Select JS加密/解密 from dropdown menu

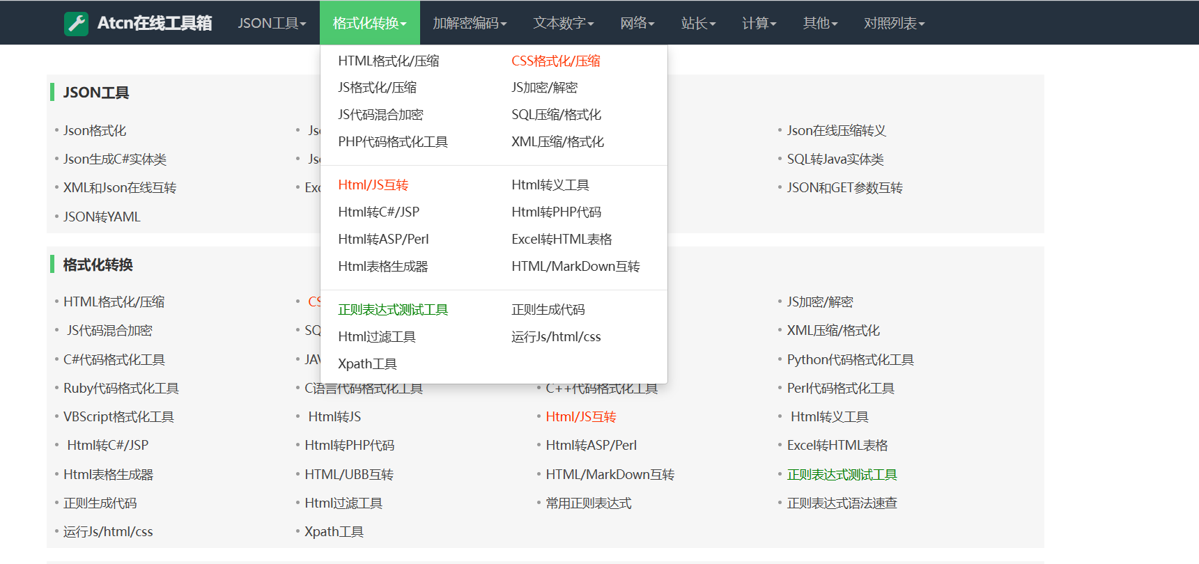tap(545, 87)
